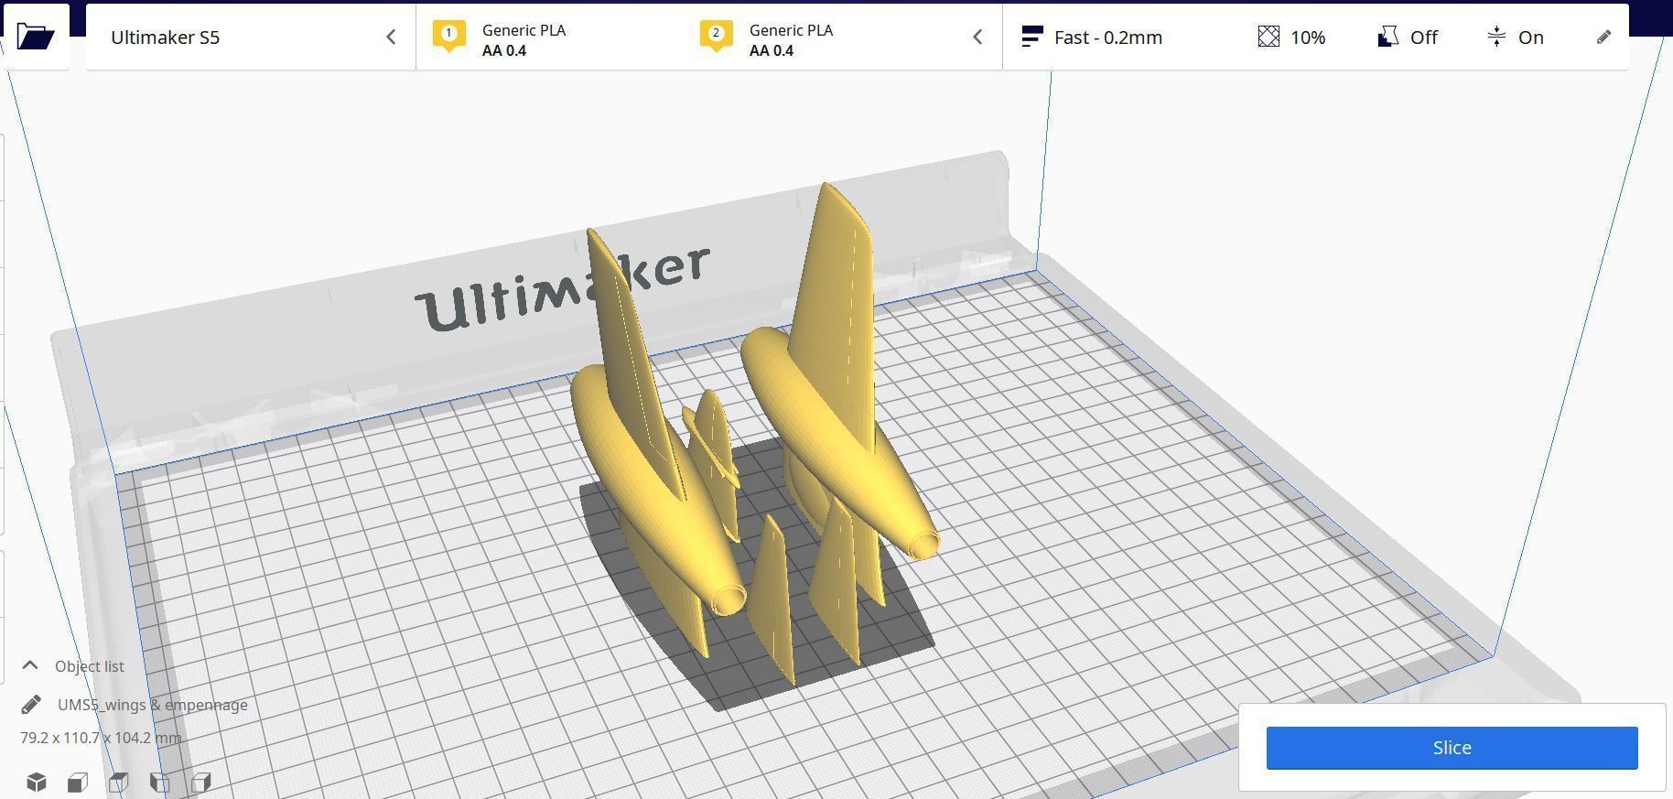Switch to left view cube icon
The image size is (1673, 799).
click(x=160, y=782)
